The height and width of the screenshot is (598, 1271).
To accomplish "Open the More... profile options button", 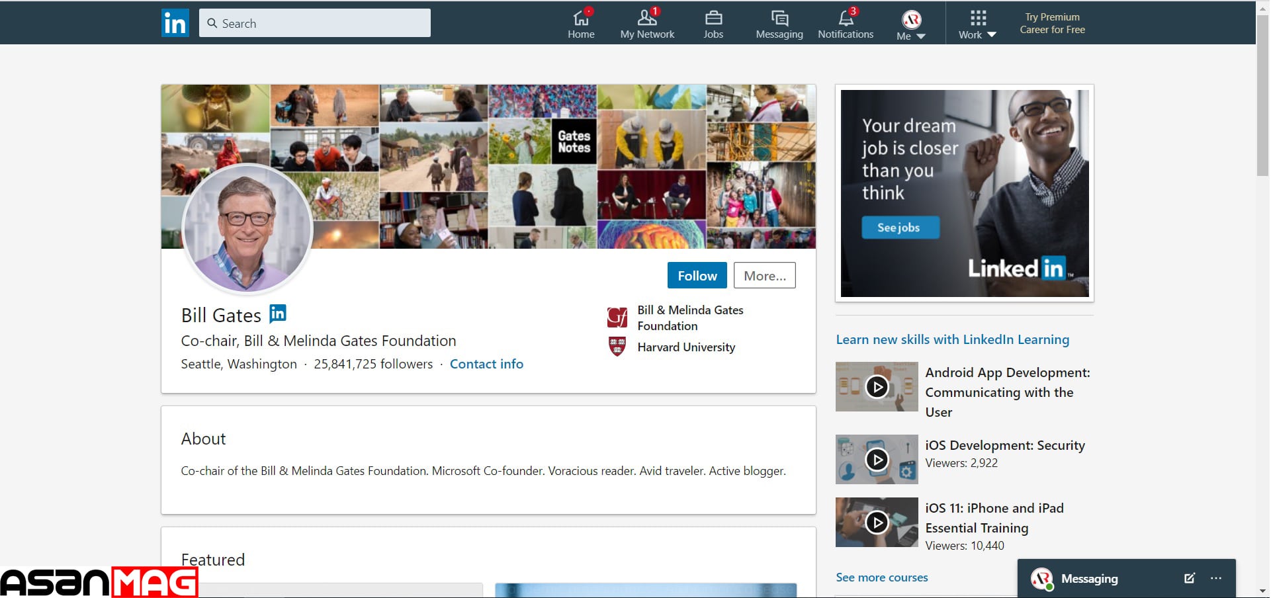I will (x=765, y=276).
